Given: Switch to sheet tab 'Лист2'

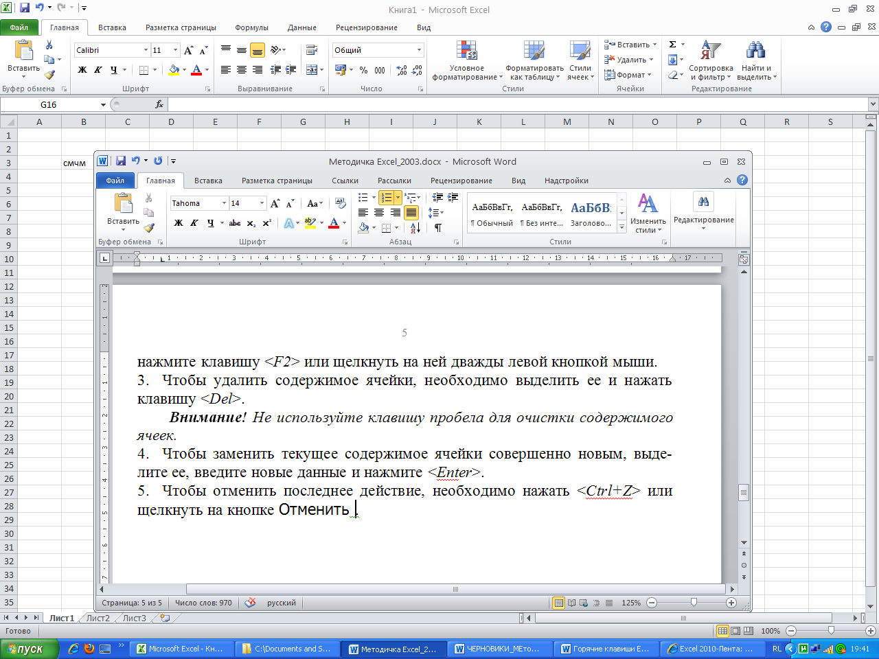Looking at the screenshot, I should tap(98, 618).
